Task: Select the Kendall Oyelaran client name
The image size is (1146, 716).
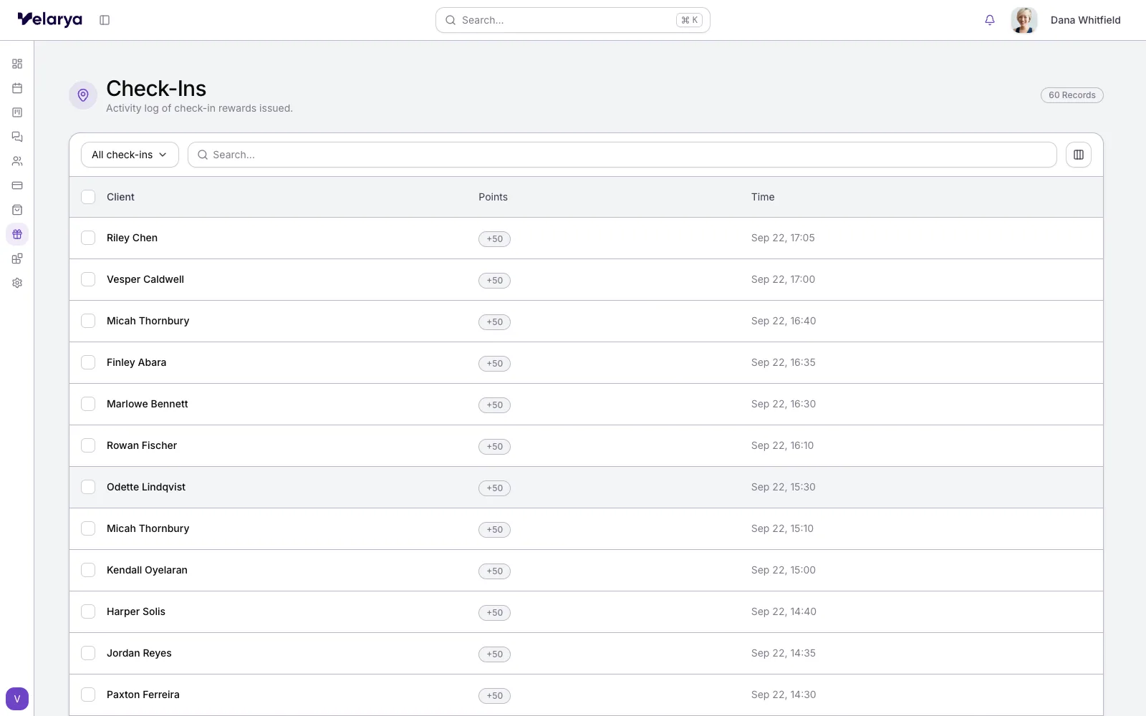Action: tap(147, 570)
